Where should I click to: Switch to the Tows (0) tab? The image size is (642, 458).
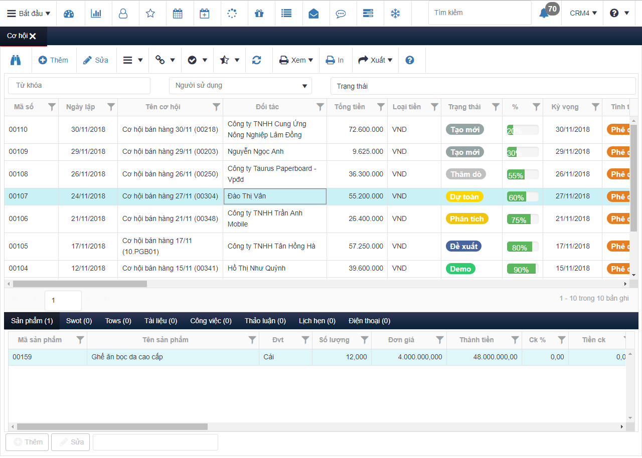[118, 321]
